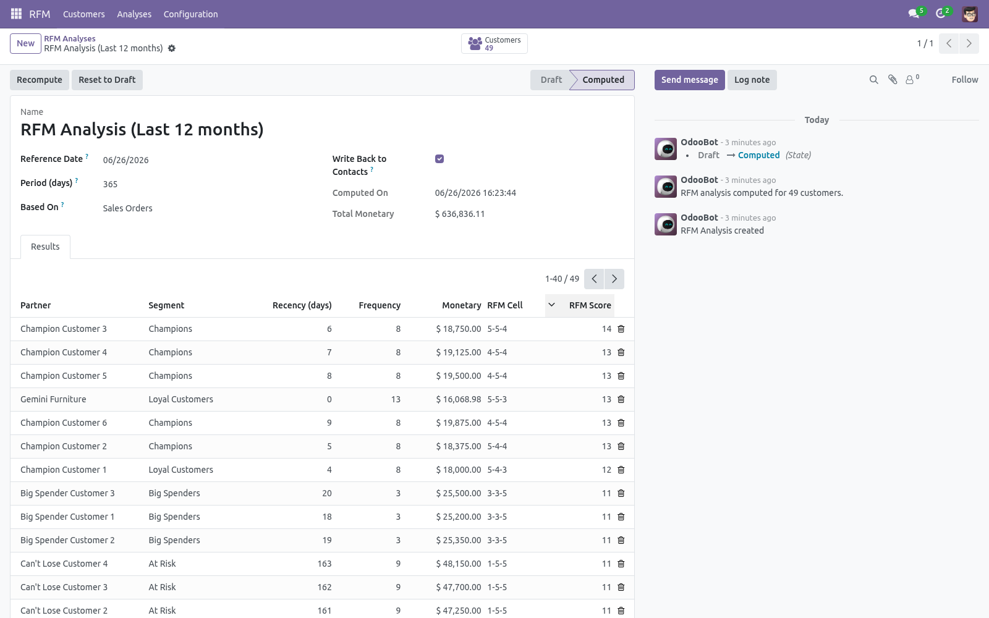Open Customers smart button with 49
Screen dimensions: 989x618
(494, 43)
